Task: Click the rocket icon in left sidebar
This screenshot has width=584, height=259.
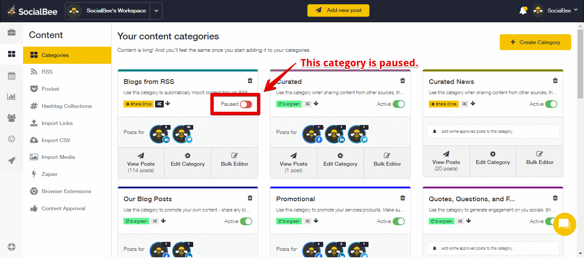Action: click(x=12, y=161)
